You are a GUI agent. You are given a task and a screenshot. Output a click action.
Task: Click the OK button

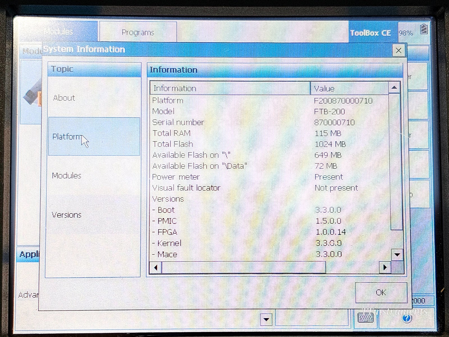point(381,293)
